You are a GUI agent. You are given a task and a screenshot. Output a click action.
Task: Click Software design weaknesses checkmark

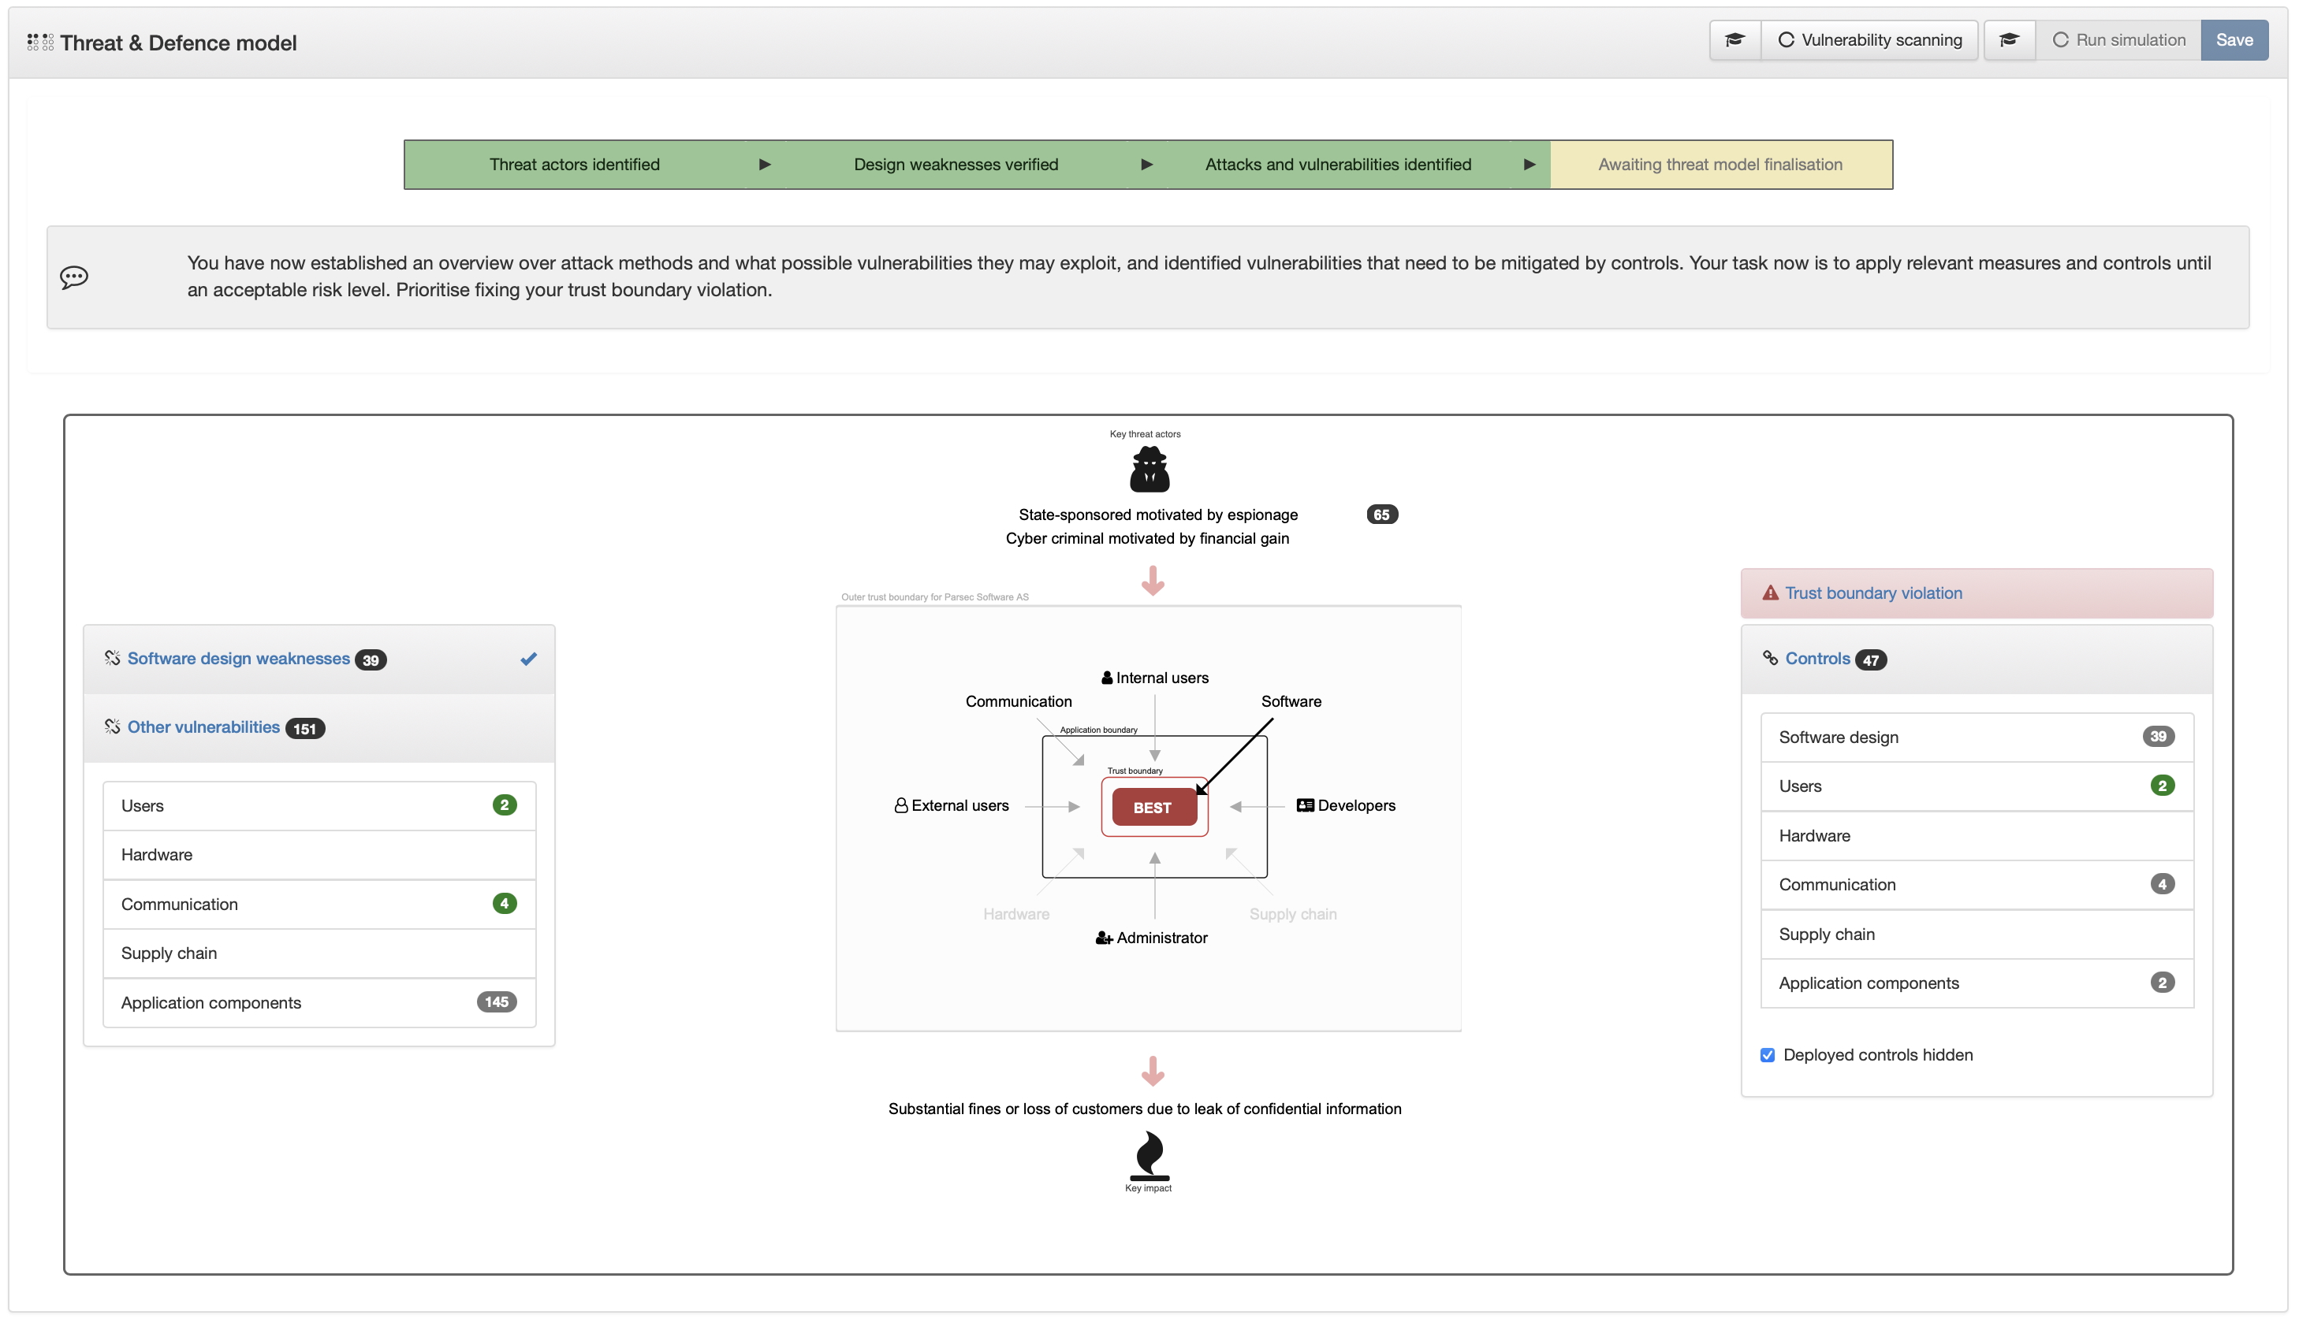[528, 659]
